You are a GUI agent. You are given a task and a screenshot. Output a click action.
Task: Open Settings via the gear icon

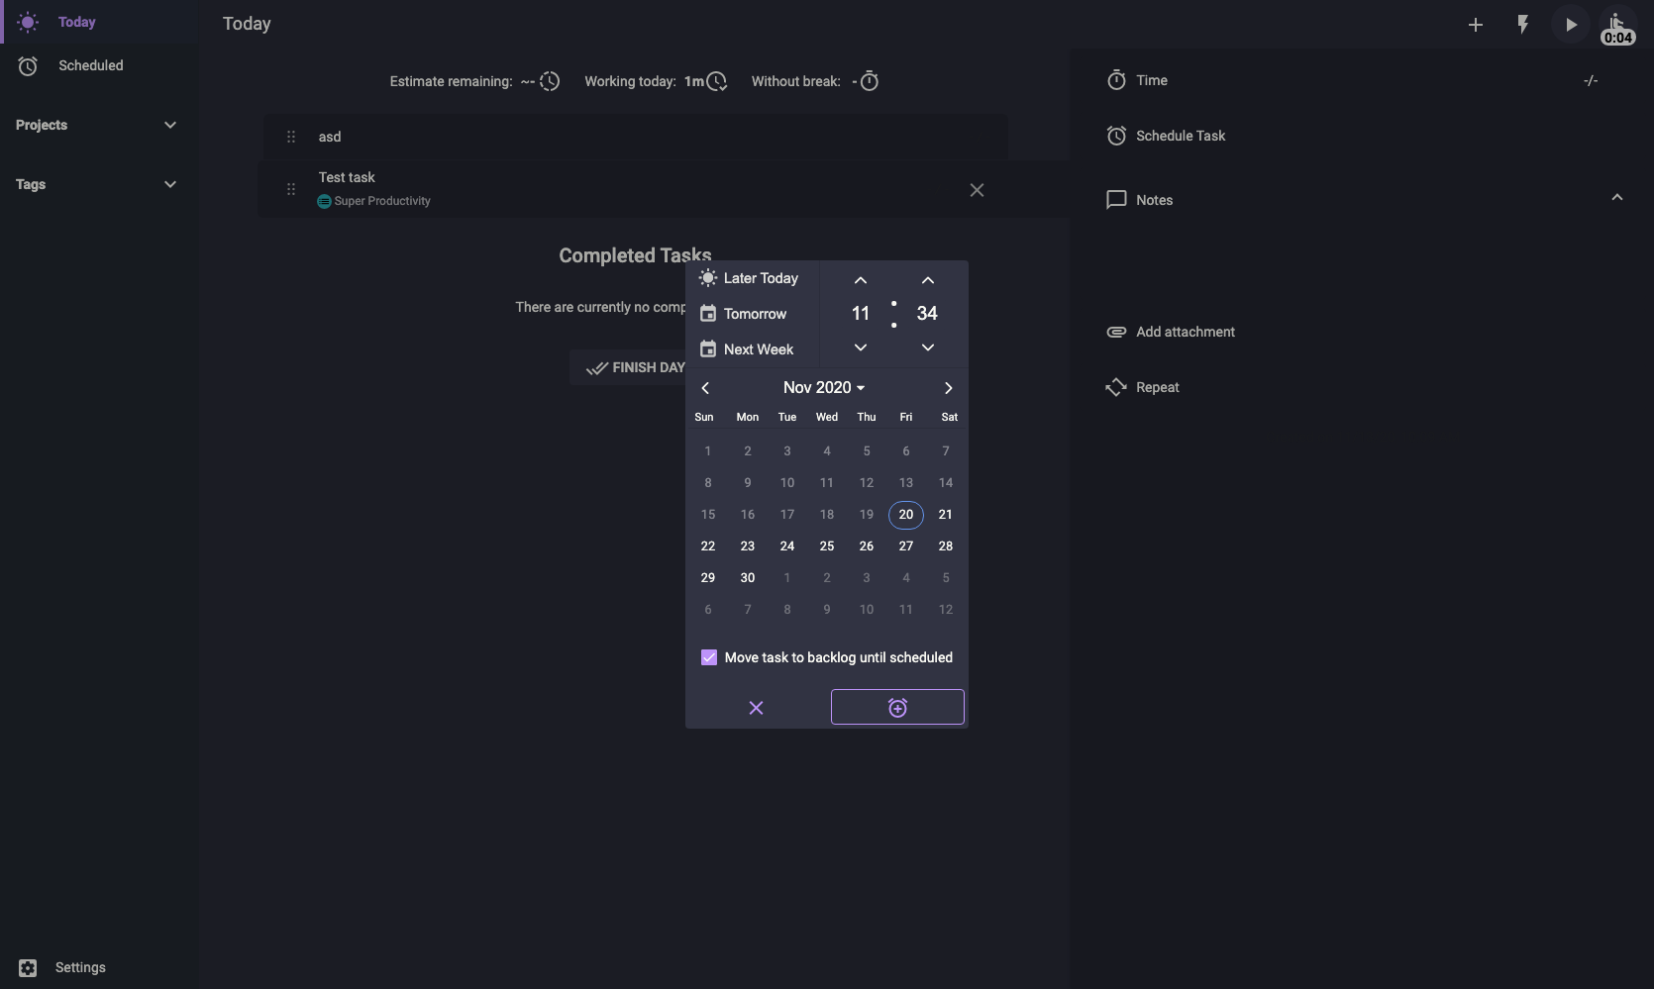tap(27, 968)
